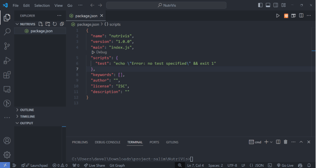Screen dimensions: 316x168
Task: Switch to the GITLENS panel tab
Action: click(172, 142)
